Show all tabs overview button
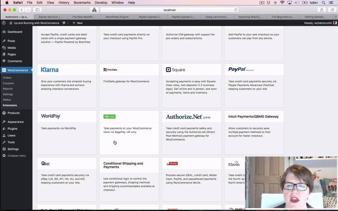 332,10
